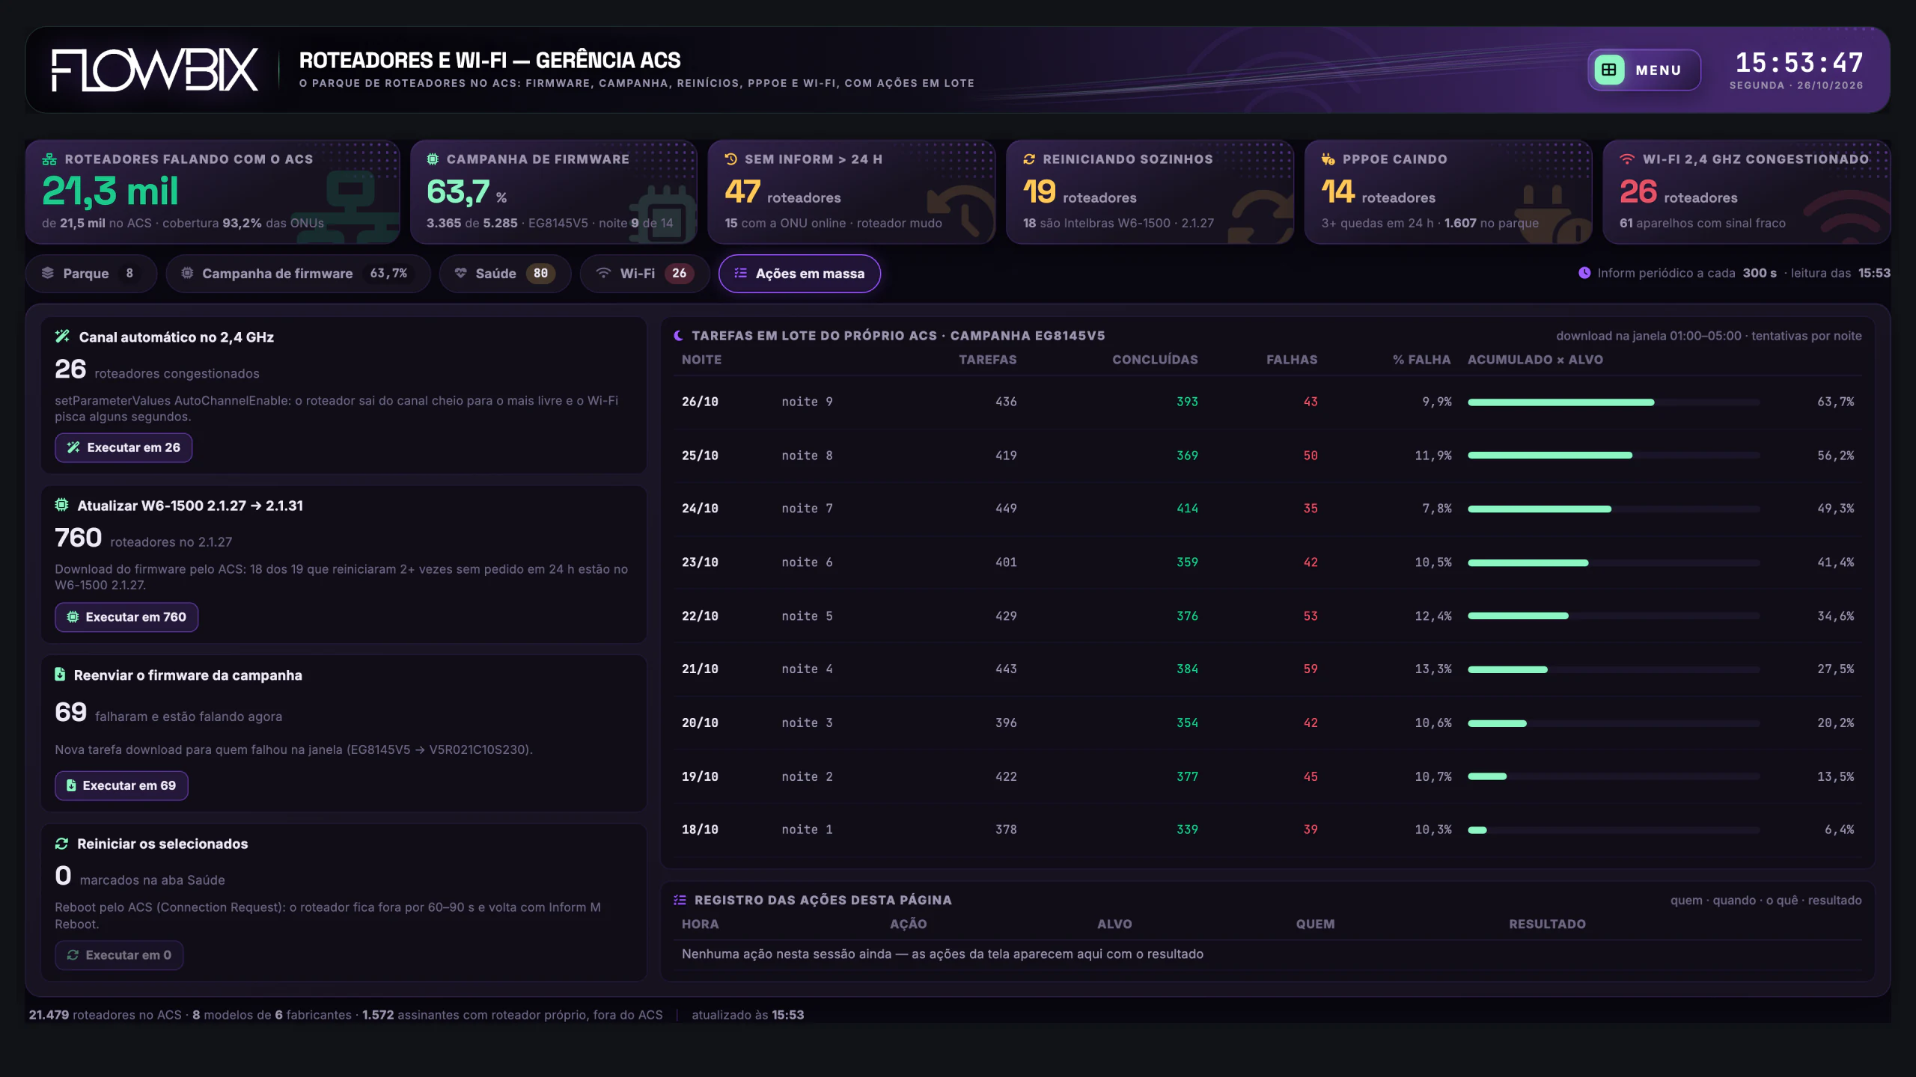The width and height of the screenshot is (1916, 1077).
Task: Switch to the Saúde tab
Action: [505, 274]
